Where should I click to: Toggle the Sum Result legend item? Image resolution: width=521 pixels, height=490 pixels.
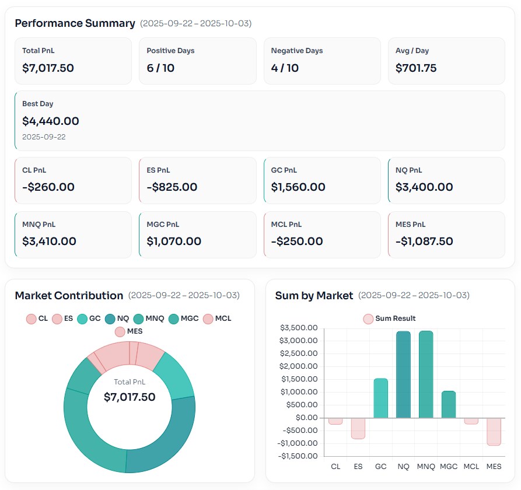pos(389,318)
